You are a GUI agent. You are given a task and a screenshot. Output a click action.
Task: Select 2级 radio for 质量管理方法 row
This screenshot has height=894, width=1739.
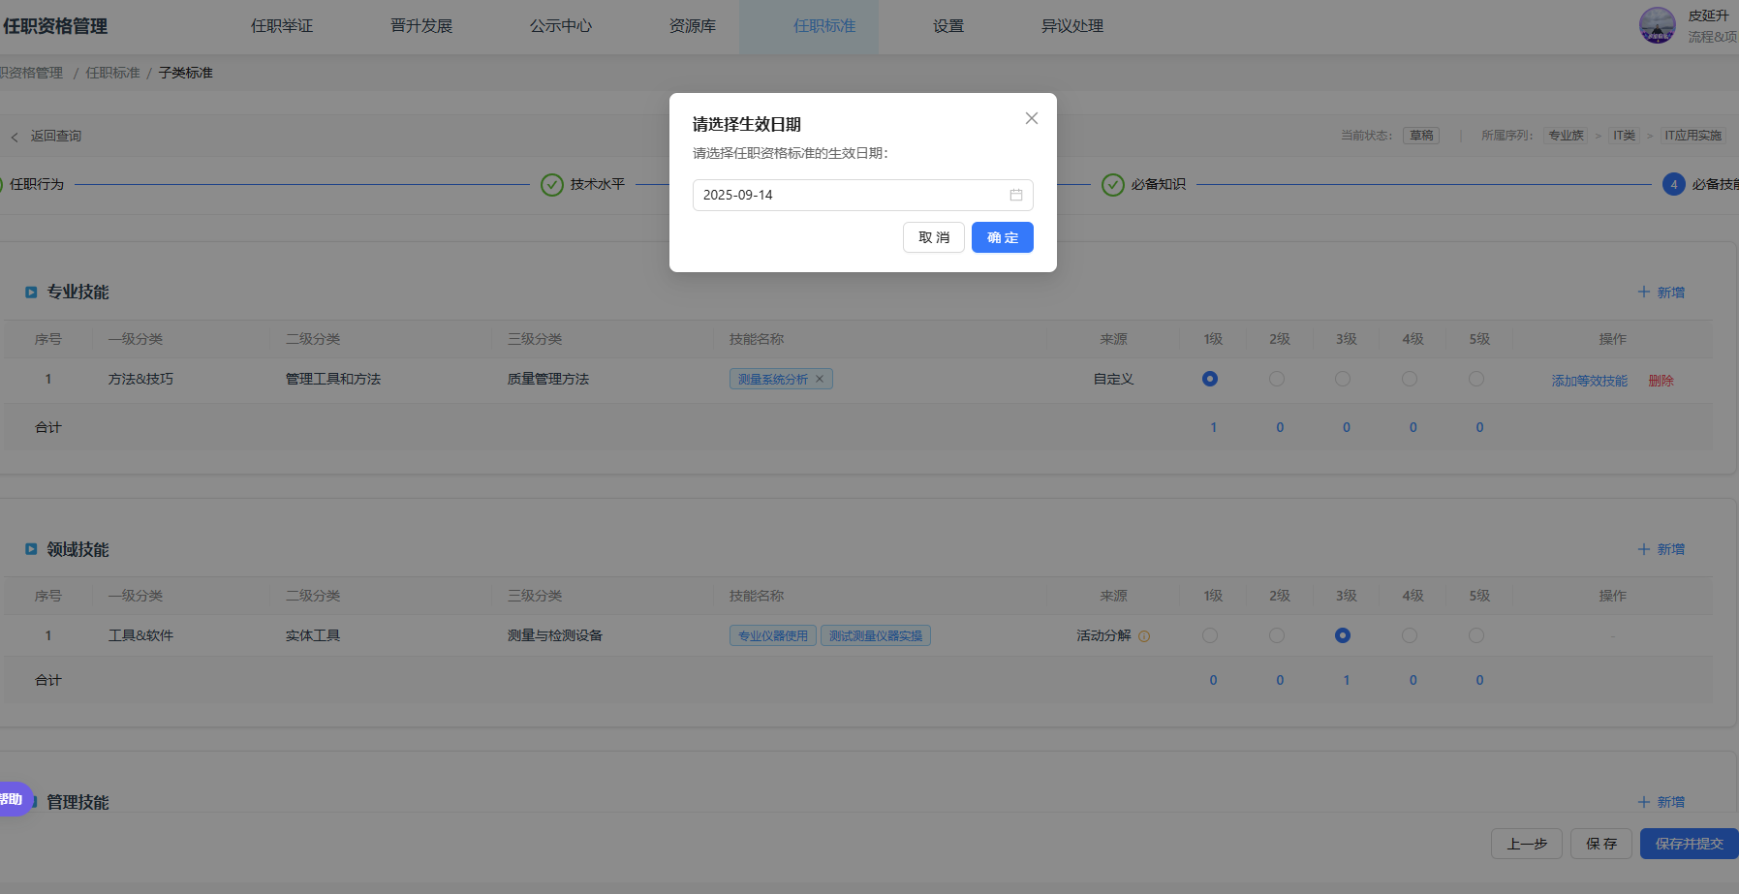(x=1277, y=379)
